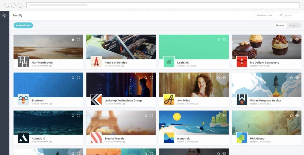
Task: Open Atlantic IC settings gear
Action: pos(79,115)
